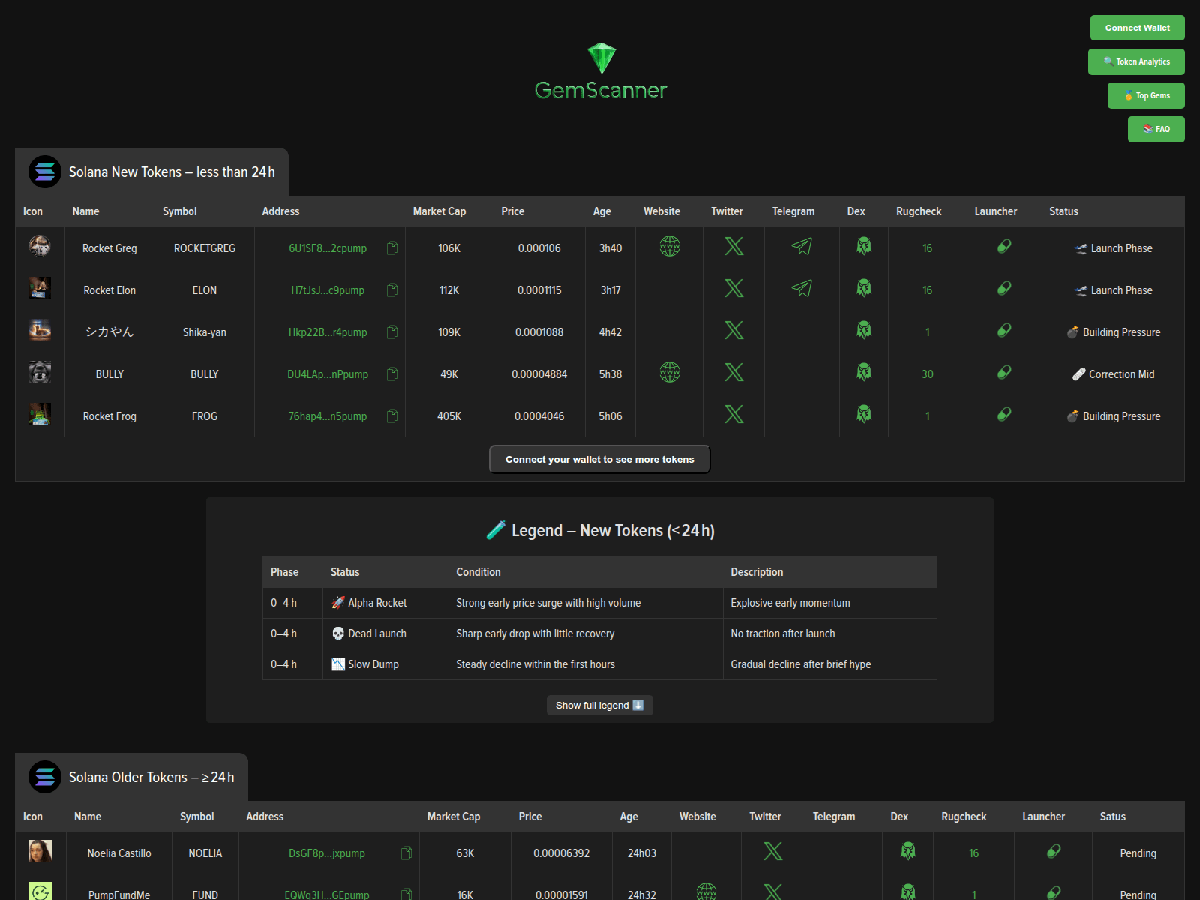Click connect your wallet to see more tokens
The image size is (1200, 900).
pos(599,458)
